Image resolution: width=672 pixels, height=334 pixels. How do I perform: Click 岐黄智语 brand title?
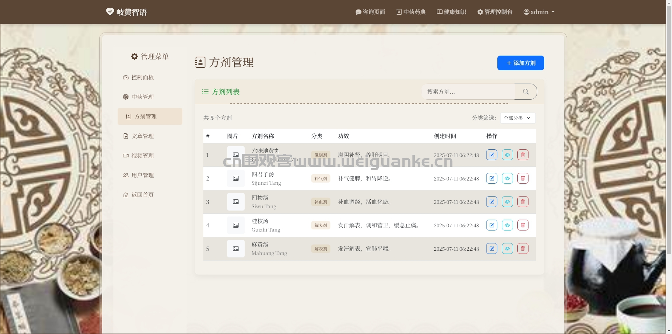click(132, 12)
